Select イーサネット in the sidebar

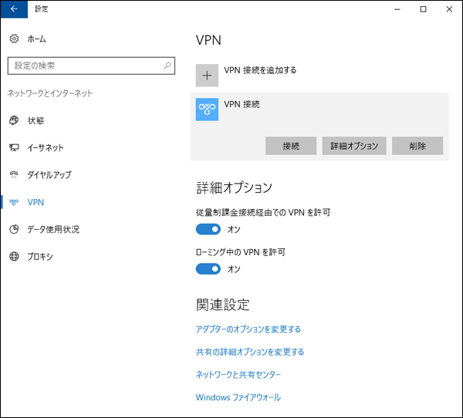tap(46, 147)
